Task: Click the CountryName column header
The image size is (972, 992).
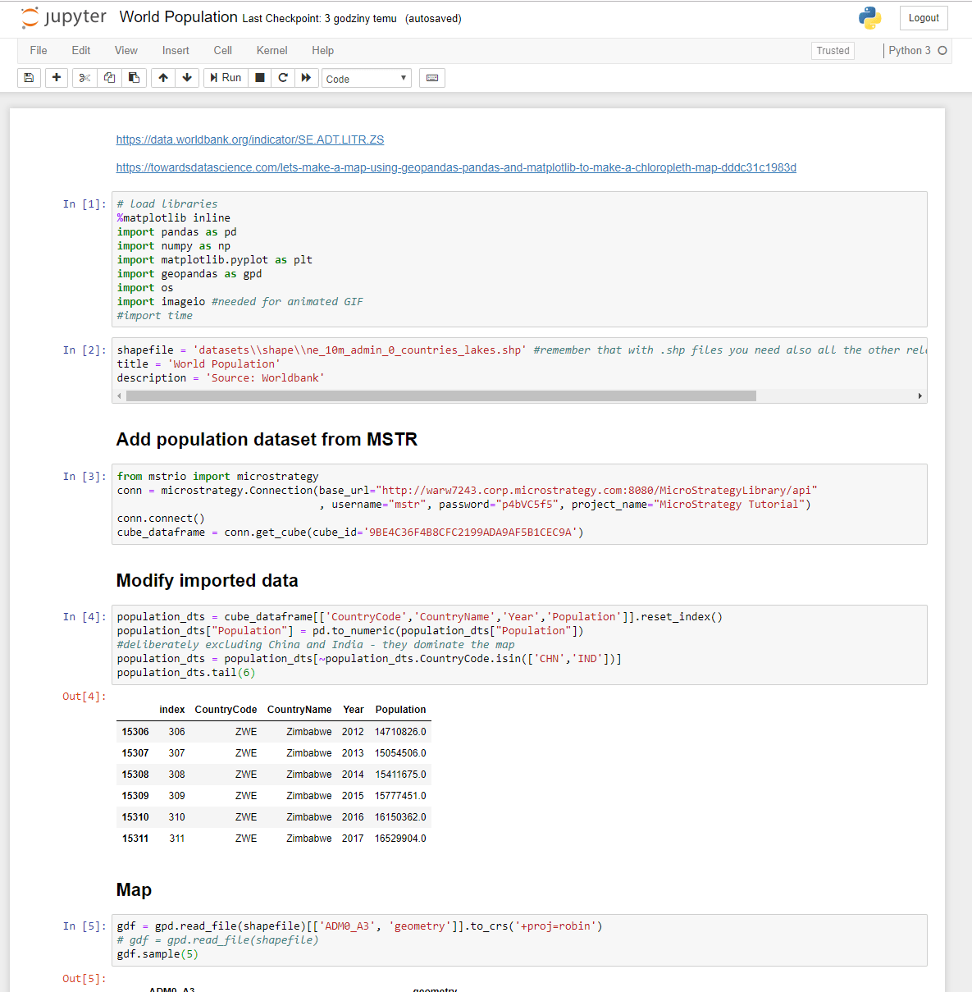Action: (x=299, y=710)
